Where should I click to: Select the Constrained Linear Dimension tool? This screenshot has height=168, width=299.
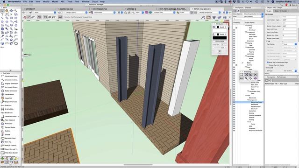(10, 77)
